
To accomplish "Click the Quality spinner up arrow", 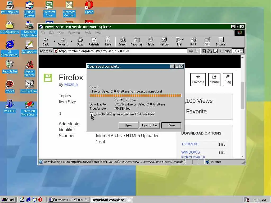I will (242, 50).
